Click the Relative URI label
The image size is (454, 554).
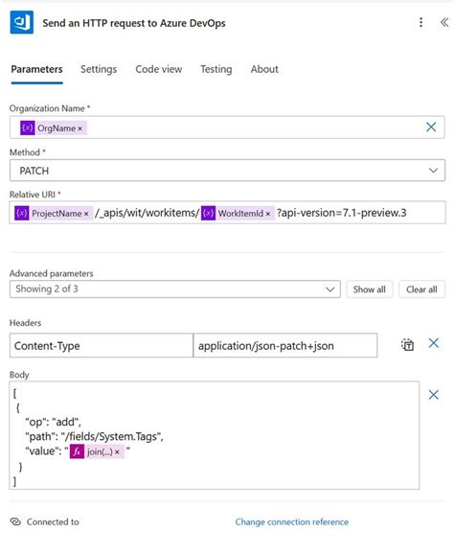(x=33, y=195)
